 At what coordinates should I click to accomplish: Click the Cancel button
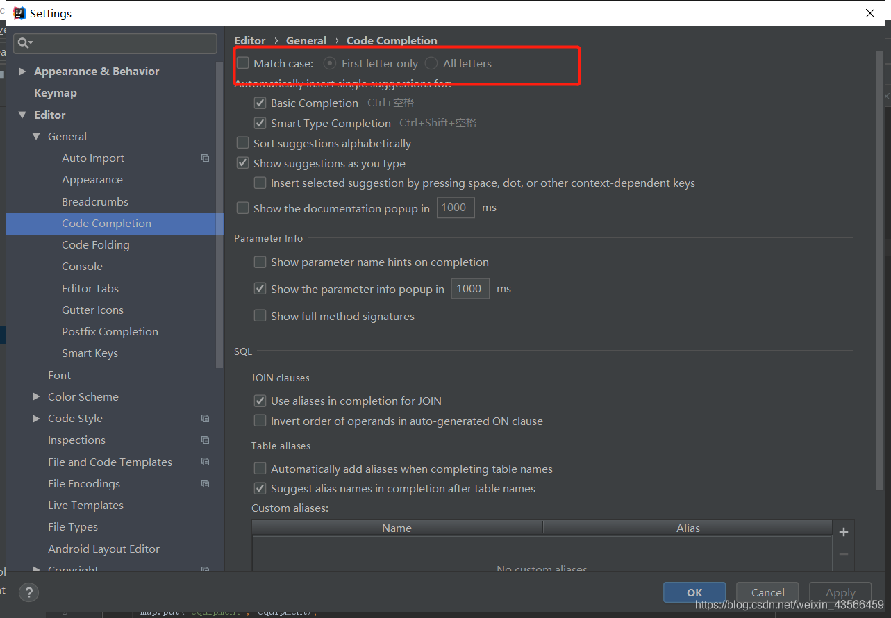768,592
